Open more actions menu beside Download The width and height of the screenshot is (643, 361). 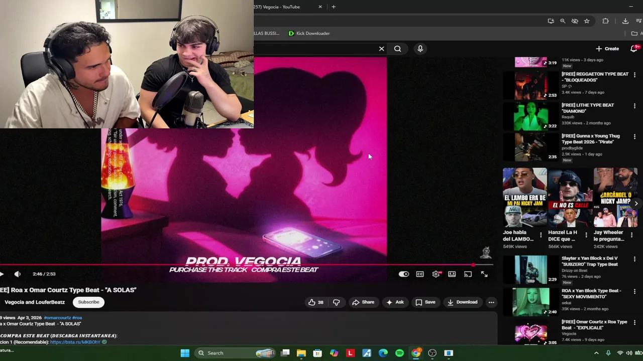pos(491,302)
